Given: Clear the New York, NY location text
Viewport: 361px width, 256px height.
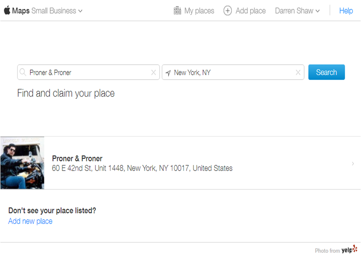Looking at the screenshot, I should 298,73.
